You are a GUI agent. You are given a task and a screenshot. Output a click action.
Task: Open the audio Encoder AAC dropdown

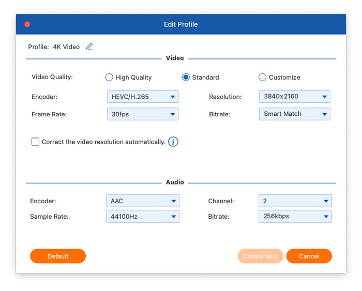(x=142, y=201)
